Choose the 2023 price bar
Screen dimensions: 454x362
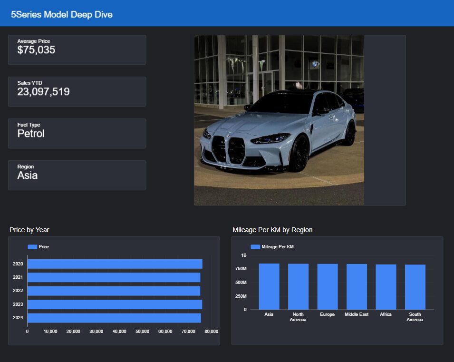tap(115, 304)
